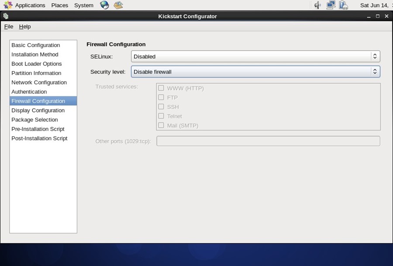Click the battery status icon in the tray
The width and height of the screenshot is (393, 266).
[x=344, y=5]
